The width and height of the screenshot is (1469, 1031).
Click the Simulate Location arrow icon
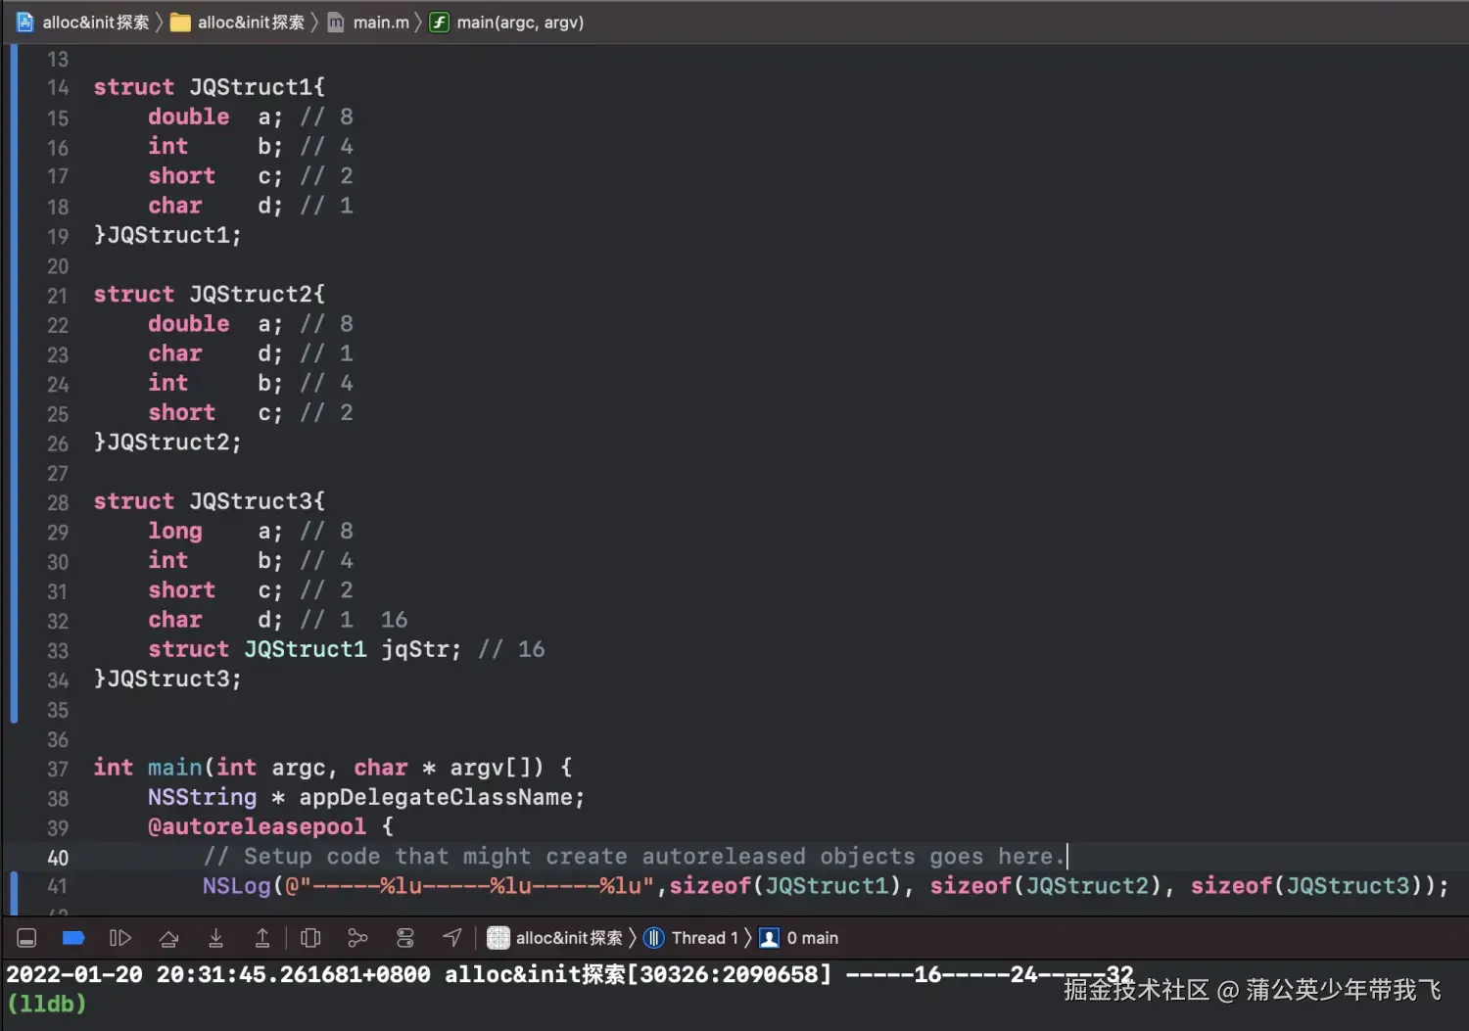pos(451,938)
